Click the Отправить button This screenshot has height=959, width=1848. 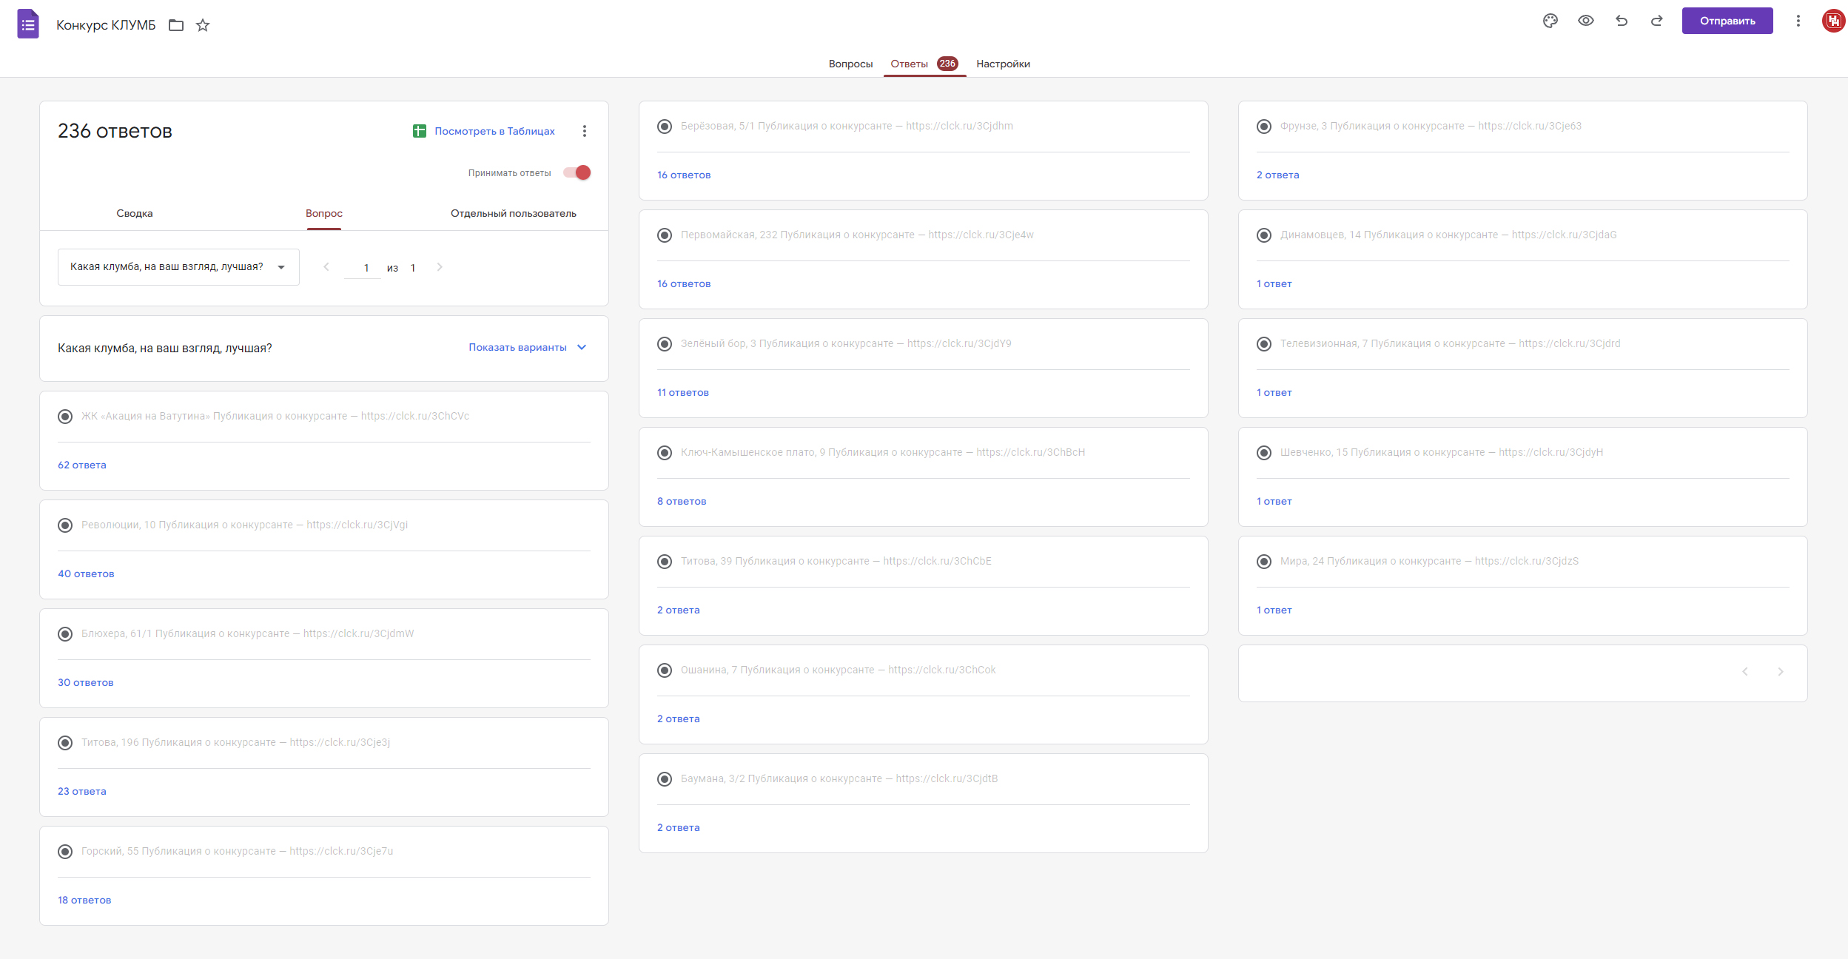coord(1727,21)
